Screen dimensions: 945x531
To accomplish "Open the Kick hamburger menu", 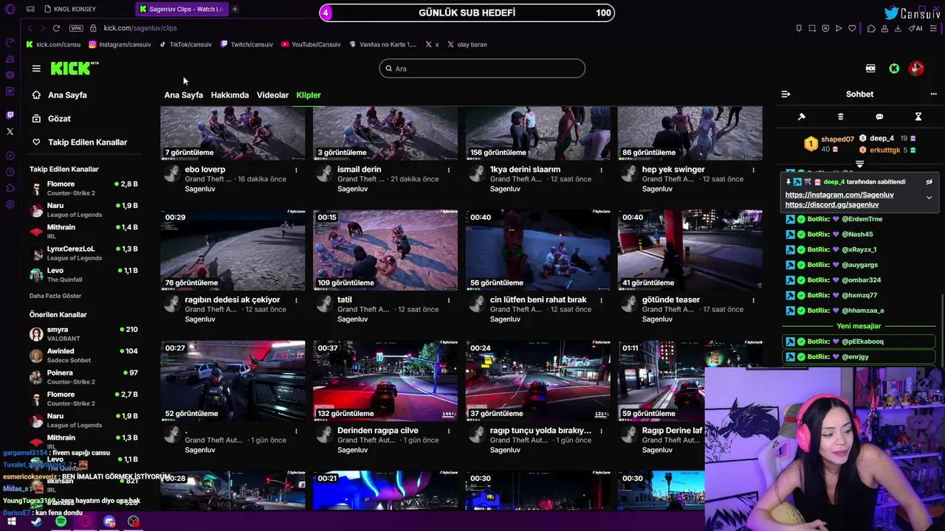I will pyautogui.click(x=36, y=69).
